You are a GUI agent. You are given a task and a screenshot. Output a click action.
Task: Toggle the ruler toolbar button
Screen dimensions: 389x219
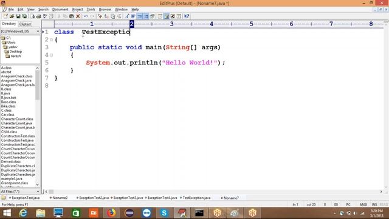(x=146, y=16)
